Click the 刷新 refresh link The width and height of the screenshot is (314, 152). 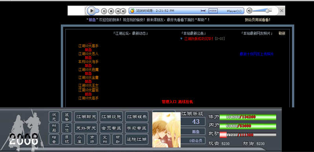282,33
